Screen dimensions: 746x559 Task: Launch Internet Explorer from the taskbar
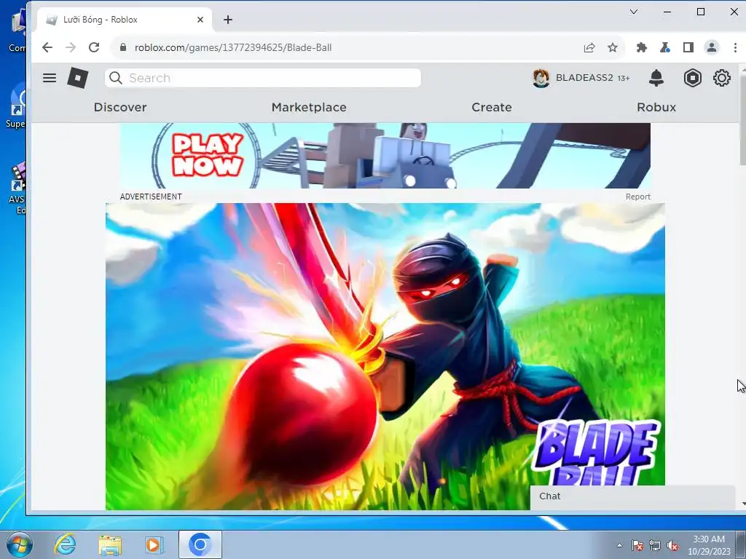tap(65, 544)
